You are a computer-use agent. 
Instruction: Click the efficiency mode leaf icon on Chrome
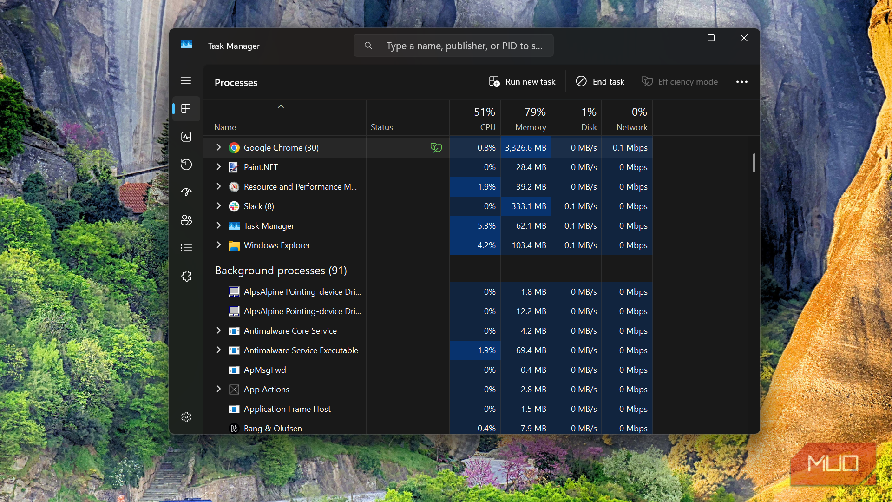click(436, 148)
